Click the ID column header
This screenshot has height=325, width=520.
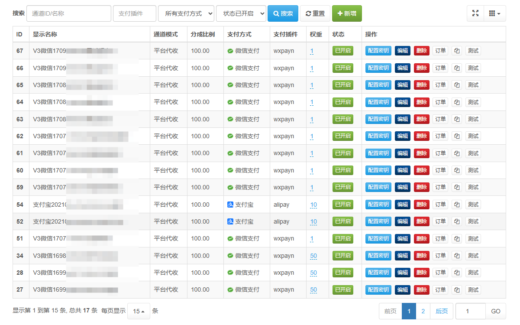21,34
